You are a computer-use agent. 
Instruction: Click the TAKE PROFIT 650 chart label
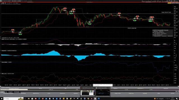(166, 12)
